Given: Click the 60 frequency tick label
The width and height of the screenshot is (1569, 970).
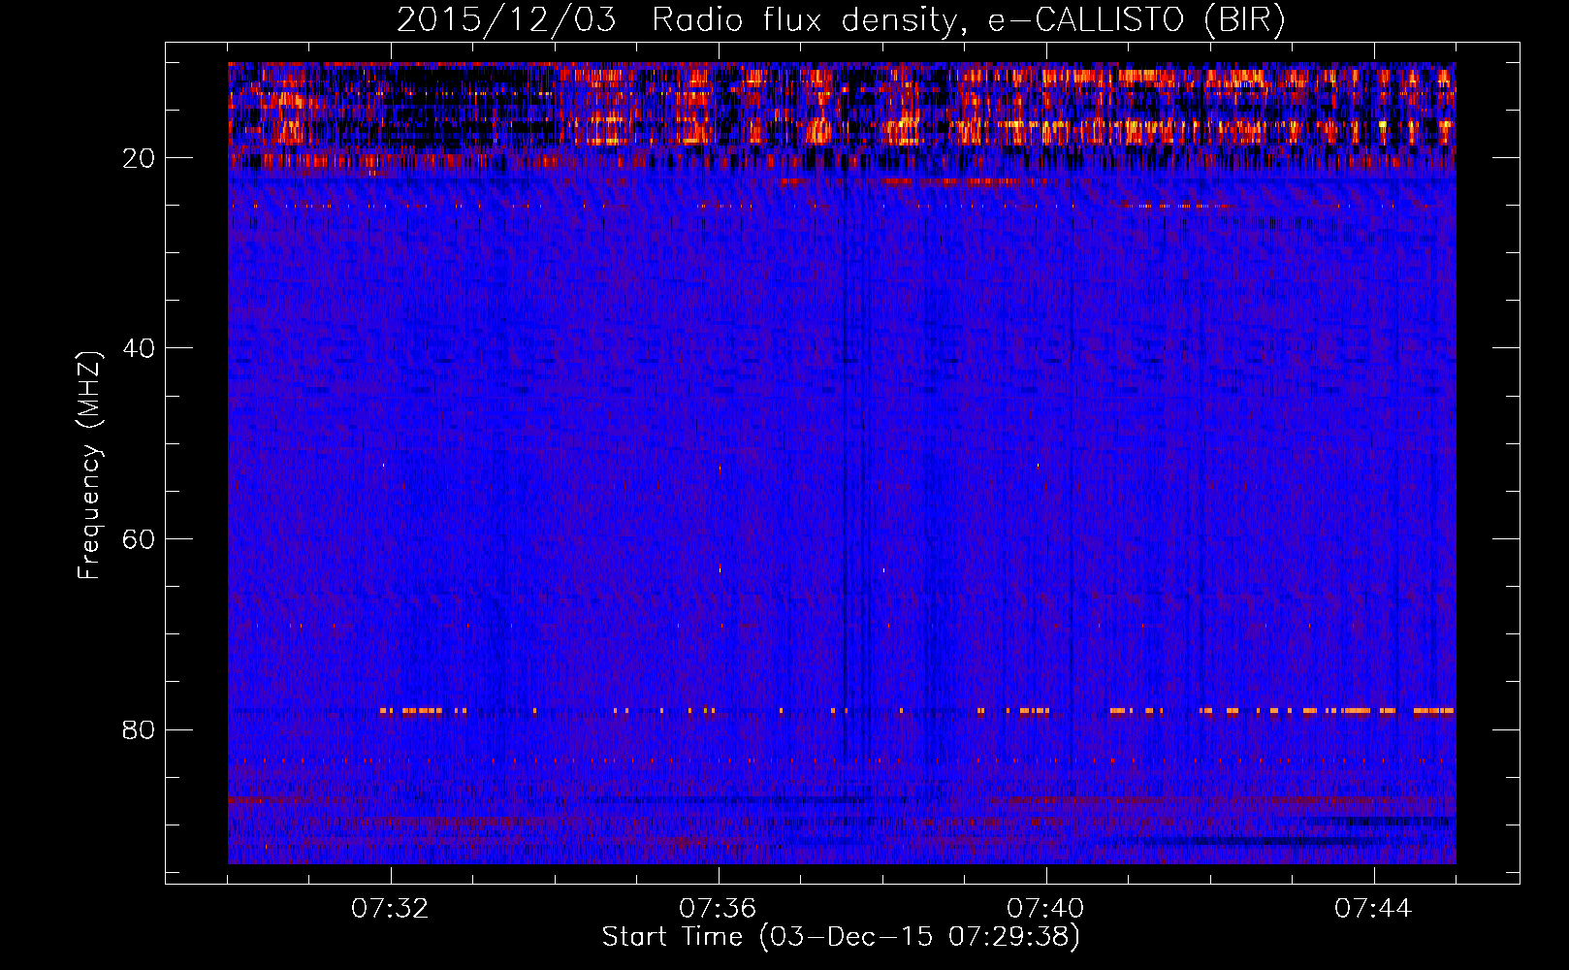Looking at the screenshot, I should coord(139,539).
